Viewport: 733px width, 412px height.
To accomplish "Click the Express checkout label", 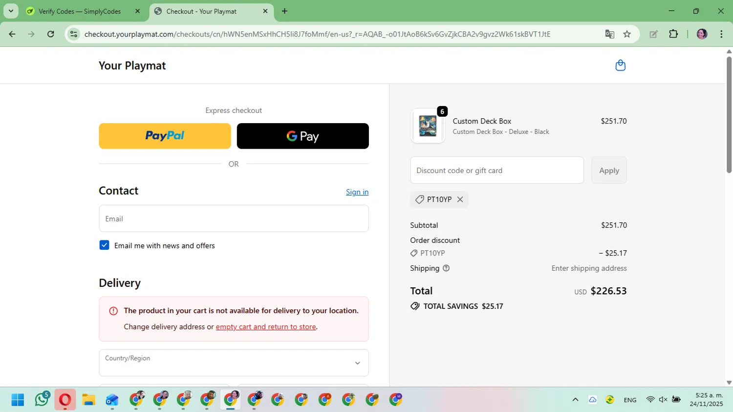I will coord(234,110).
